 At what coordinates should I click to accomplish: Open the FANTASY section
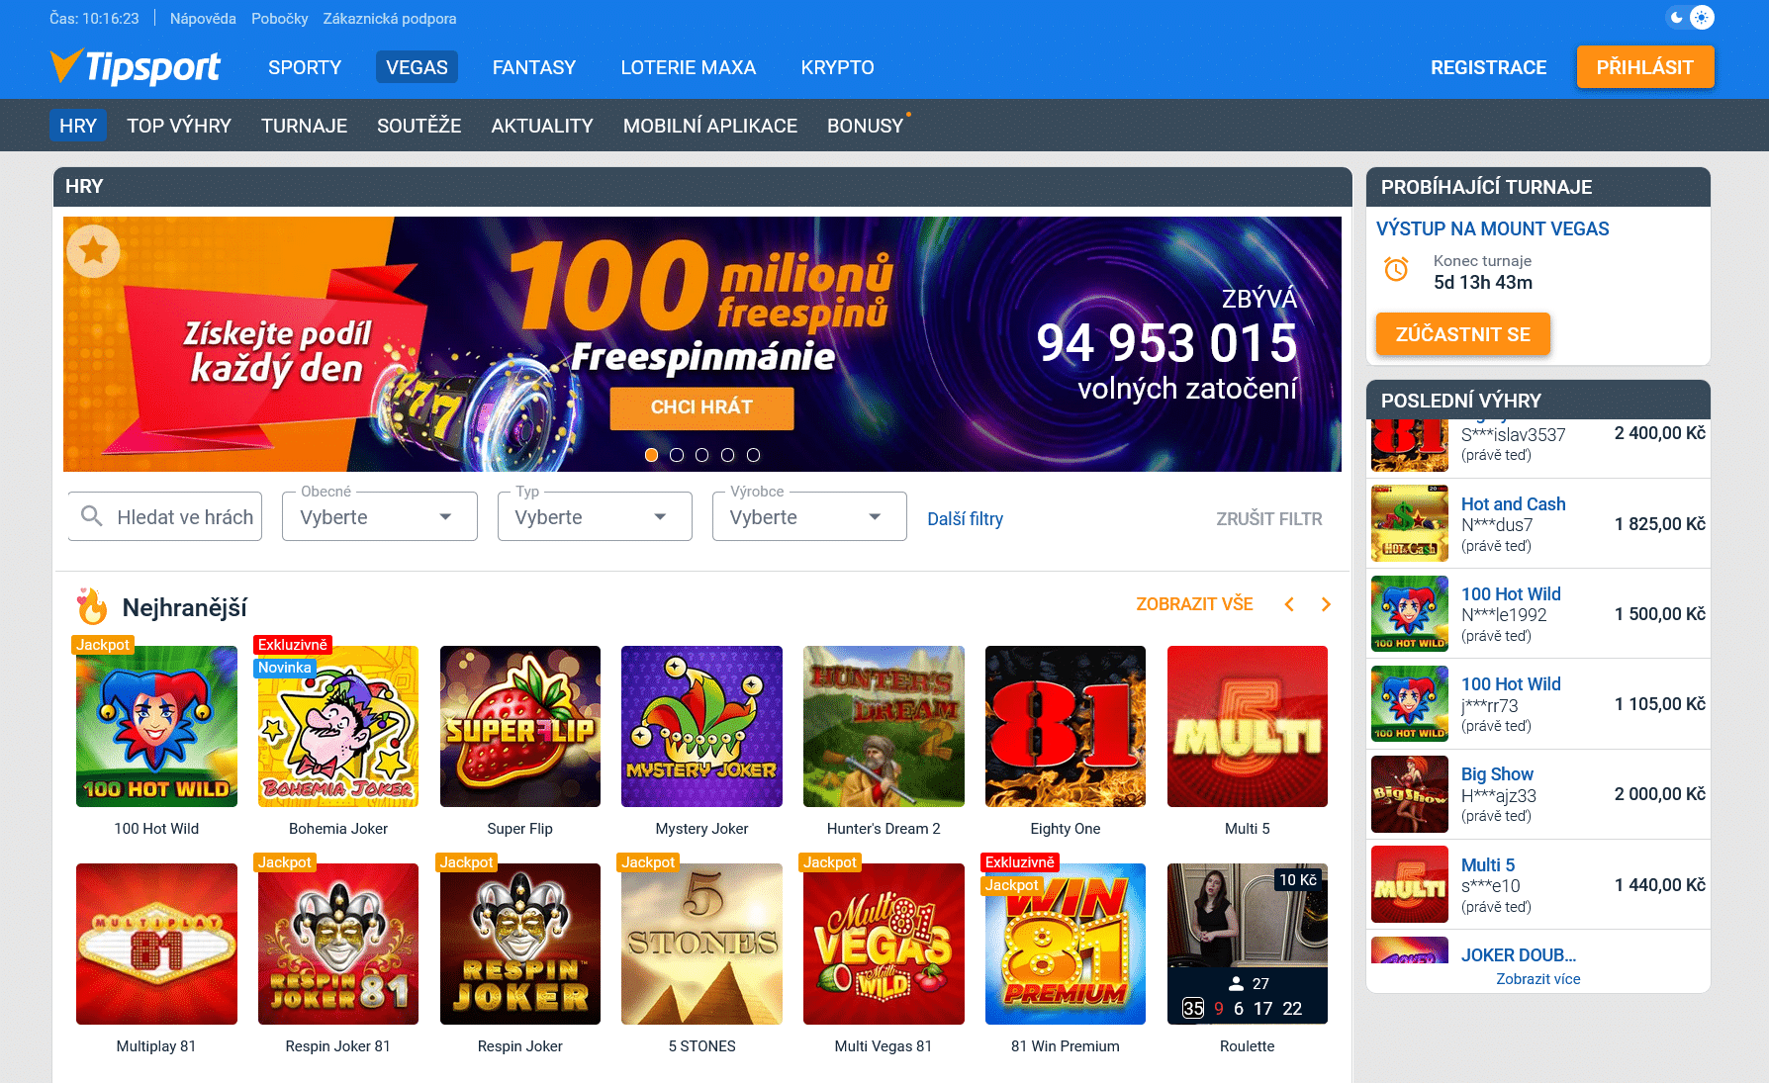[534, 67]
